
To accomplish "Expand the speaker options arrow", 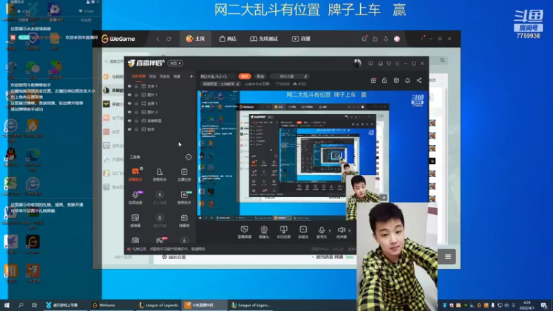I will click(x=350, y=231).
